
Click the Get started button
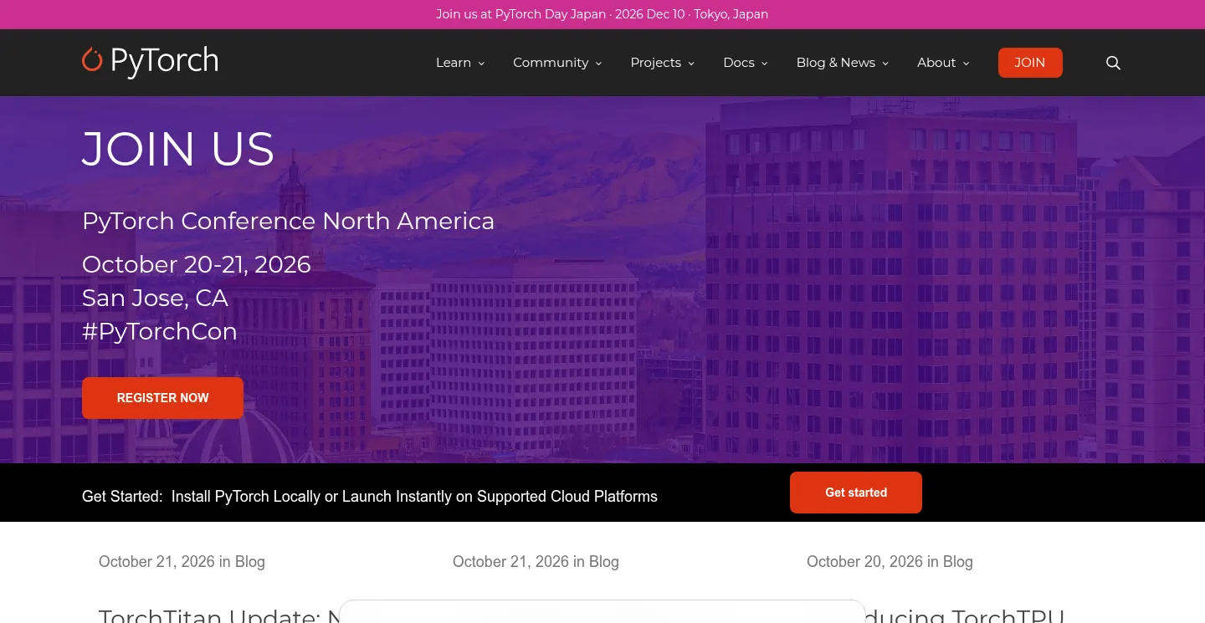(x=856, y=493)
